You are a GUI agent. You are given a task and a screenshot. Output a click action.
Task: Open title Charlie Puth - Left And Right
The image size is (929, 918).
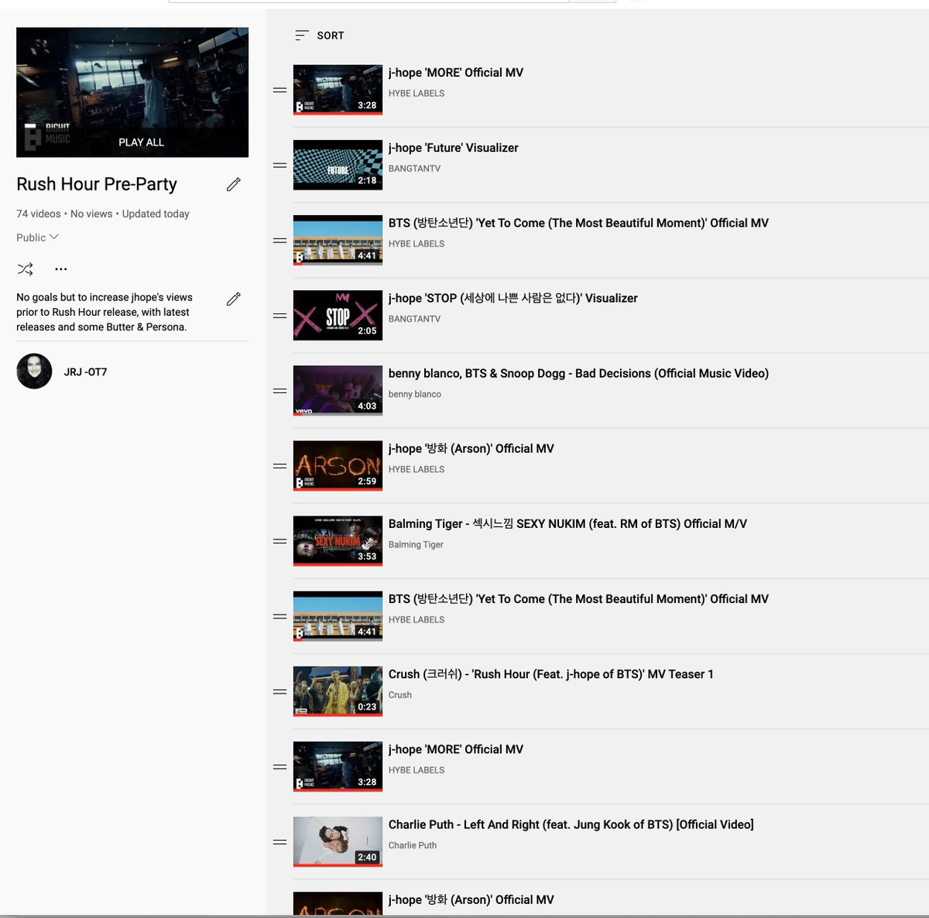point(571,824)
